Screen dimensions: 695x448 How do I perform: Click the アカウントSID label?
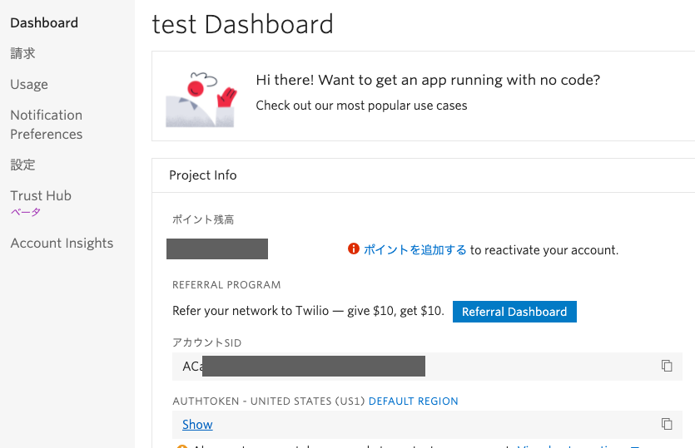pos(207,342)
